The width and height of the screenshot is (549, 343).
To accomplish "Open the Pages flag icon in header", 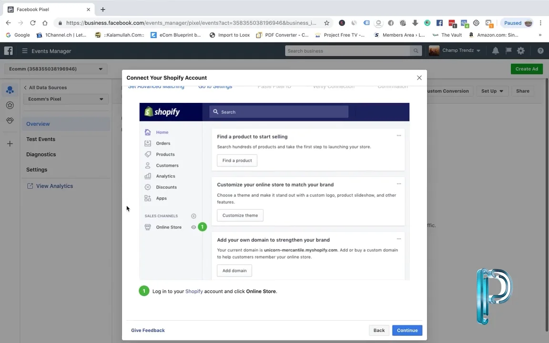I will click(508, 51).
